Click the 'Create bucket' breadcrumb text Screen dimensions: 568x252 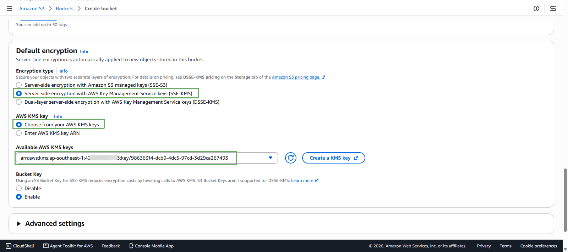point(101,8)
